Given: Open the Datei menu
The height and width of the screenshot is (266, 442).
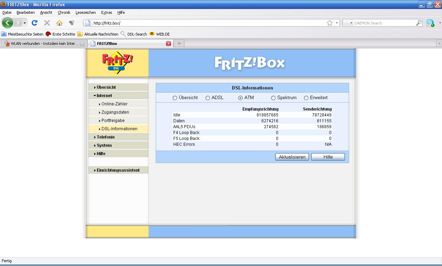Looking at the screenshot, I should (x=7, y=12).
